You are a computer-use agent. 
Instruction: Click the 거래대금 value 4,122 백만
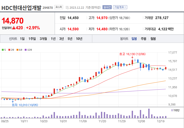click(x=166, y=29)
